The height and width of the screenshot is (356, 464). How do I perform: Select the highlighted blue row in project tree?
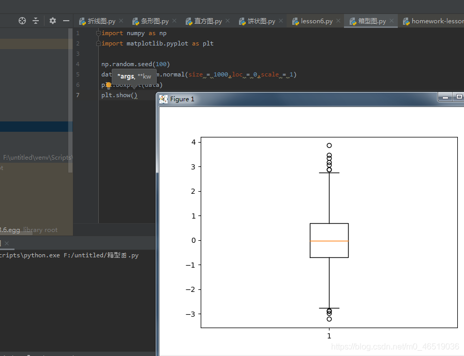click(36, 127)
